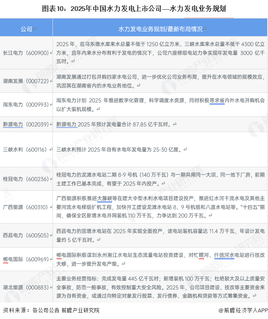This screenshot has width=268, height=319.
Task: Select the 水力发电业务规划/最新布局情况 column header
Action: [160, 27]
